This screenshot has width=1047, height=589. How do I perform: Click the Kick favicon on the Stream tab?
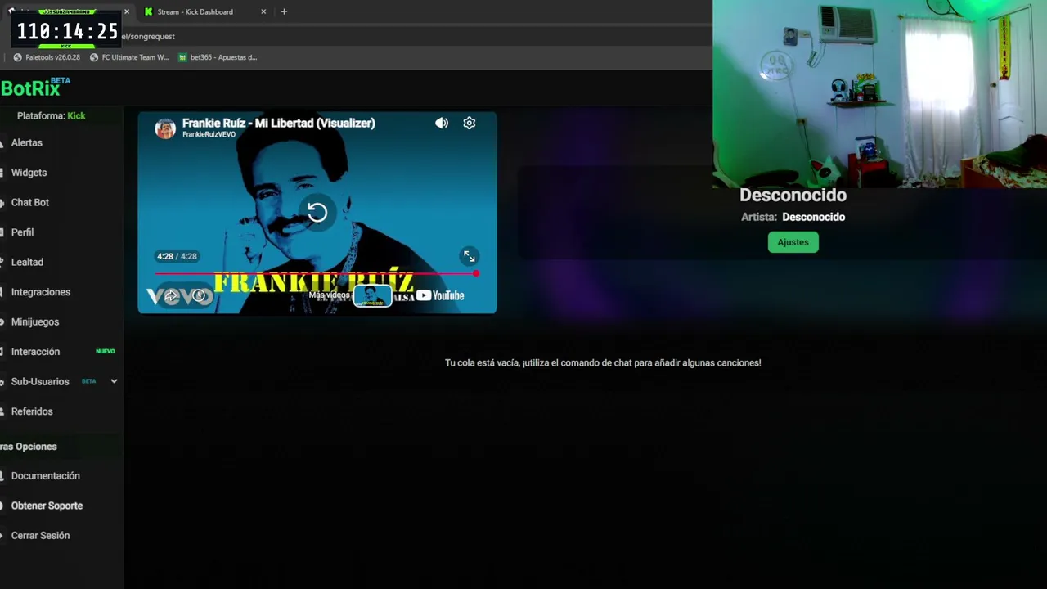[x=148, y=11]
